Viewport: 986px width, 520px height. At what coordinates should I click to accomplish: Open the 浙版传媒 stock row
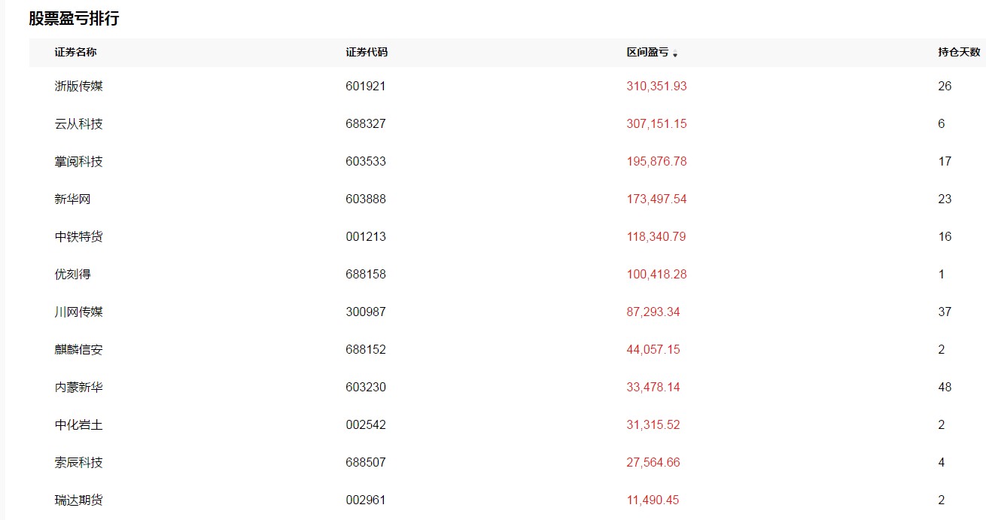(507, 86)
